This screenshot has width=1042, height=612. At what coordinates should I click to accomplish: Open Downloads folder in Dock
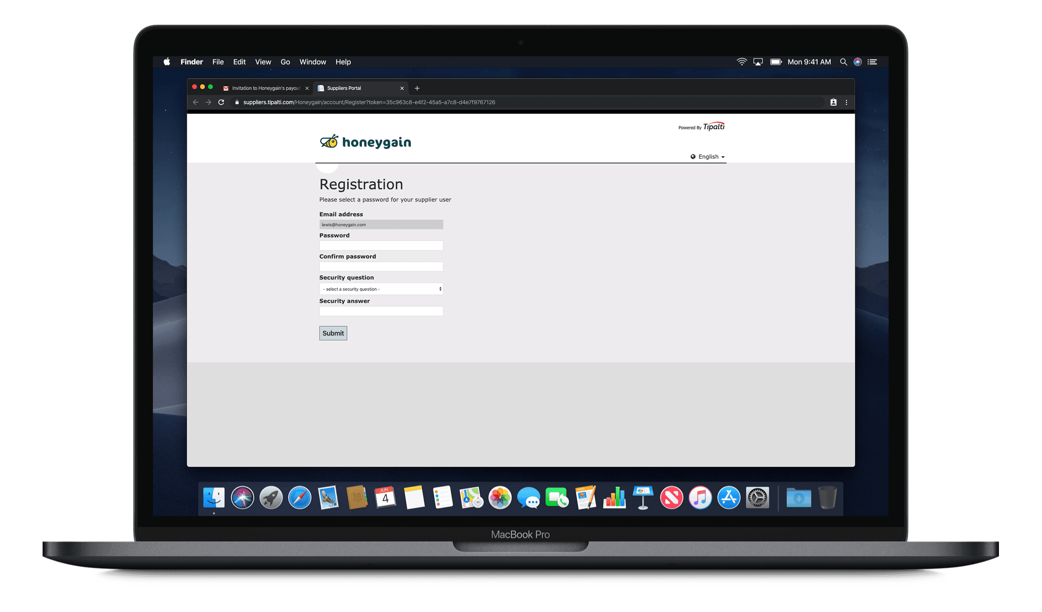pyautogui.click(x=798, y=498)
